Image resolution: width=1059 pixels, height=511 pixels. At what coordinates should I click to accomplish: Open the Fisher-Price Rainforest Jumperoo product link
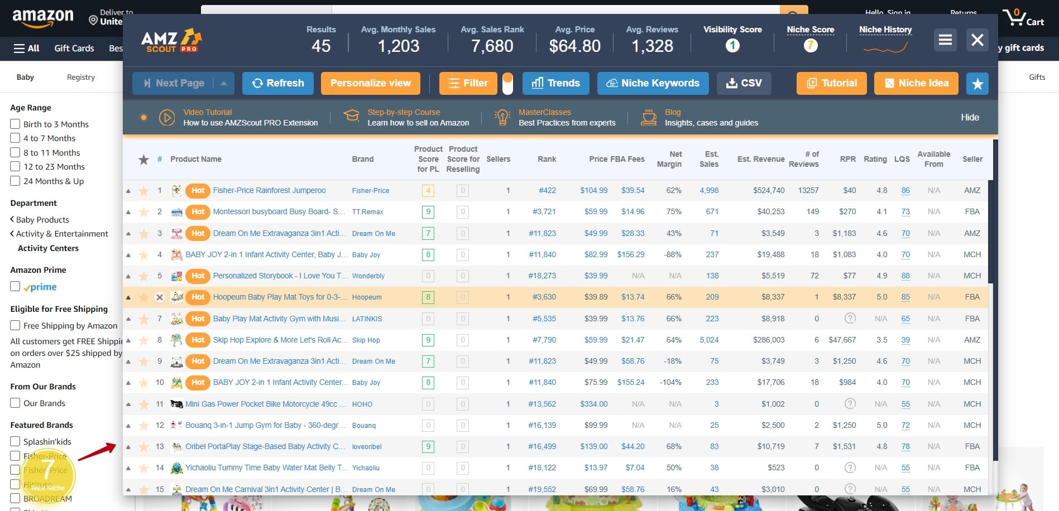(269, 190)
